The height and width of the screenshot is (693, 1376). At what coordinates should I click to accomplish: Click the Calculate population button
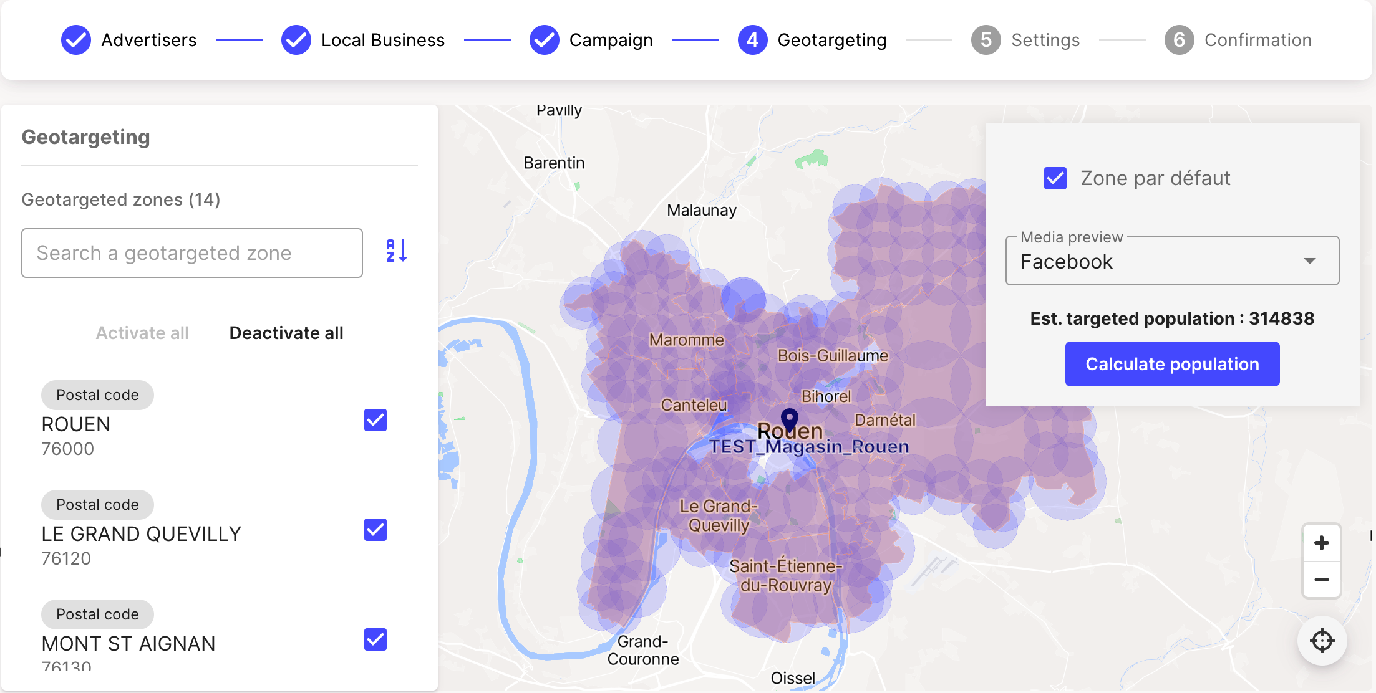(x=1172, y=364)
